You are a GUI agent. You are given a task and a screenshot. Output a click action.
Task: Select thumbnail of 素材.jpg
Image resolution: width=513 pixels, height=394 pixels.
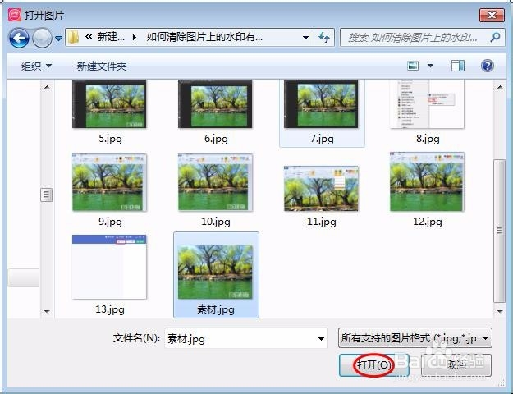coord(215,272)
